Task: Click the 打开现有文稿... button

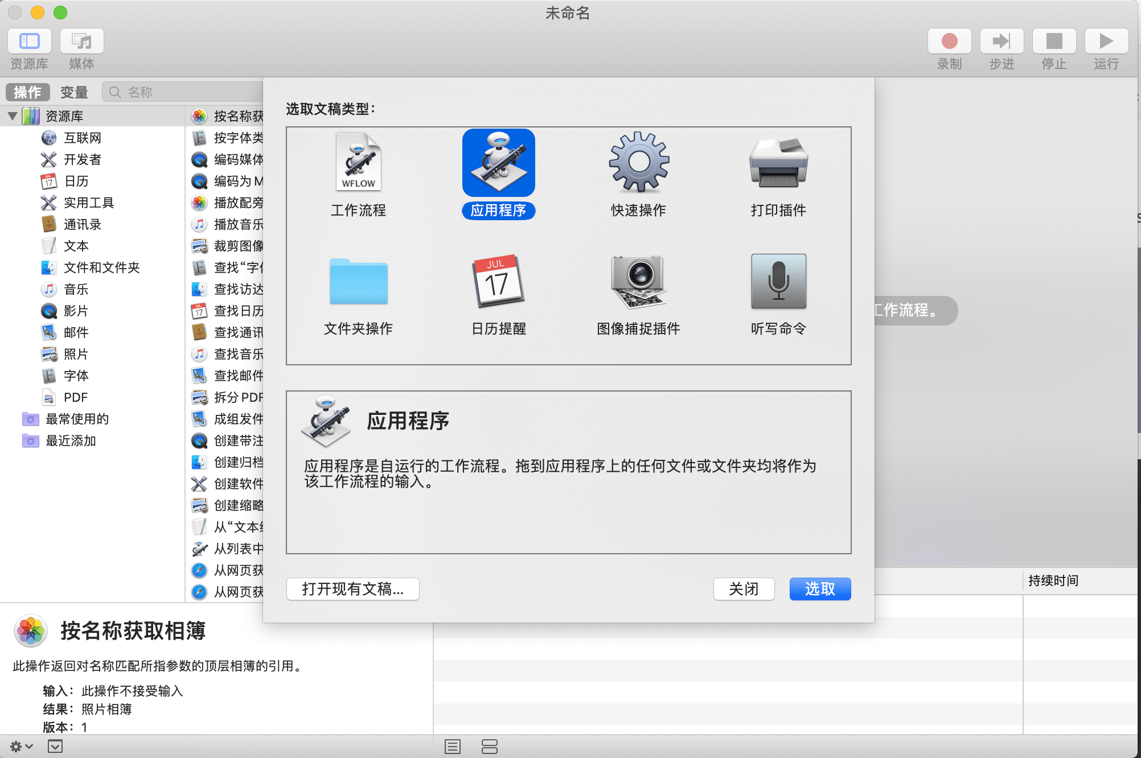Action: point(353,589)
